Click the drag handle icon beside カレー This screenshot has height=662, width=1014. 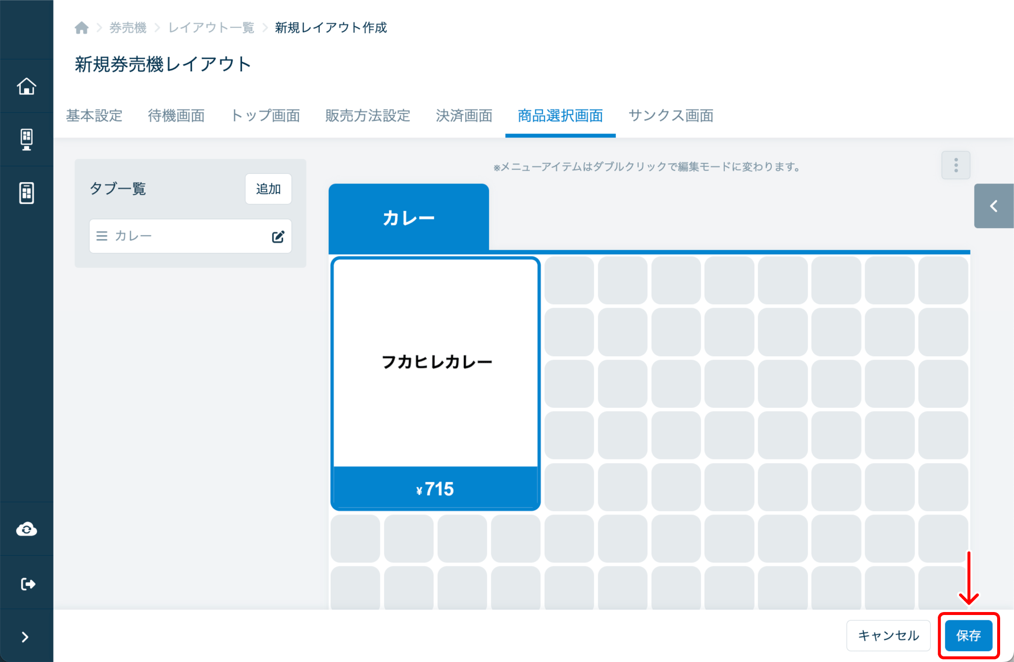click(102, 236)
